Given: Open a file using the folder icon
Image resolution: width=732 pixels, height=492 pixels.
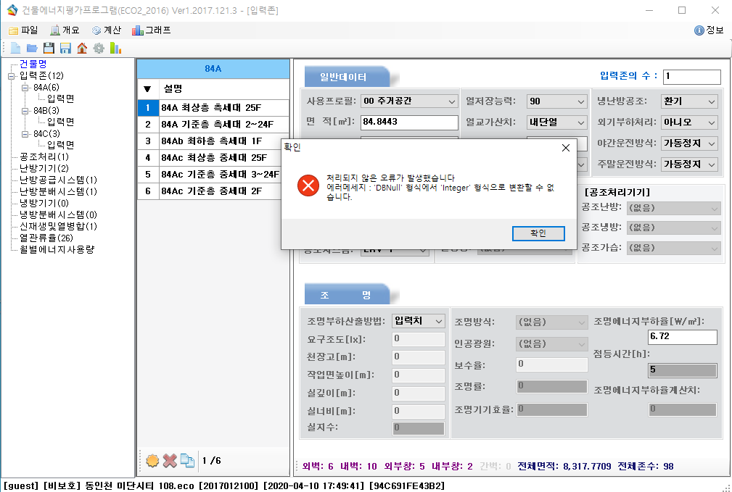Looking at the screenshot, I should coord(32,48).
